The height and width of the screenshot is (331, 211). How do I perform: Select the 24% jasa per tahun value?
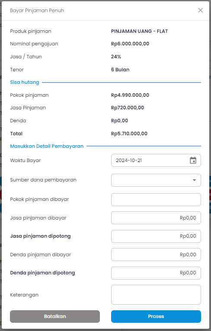click(x=116, y=57)
